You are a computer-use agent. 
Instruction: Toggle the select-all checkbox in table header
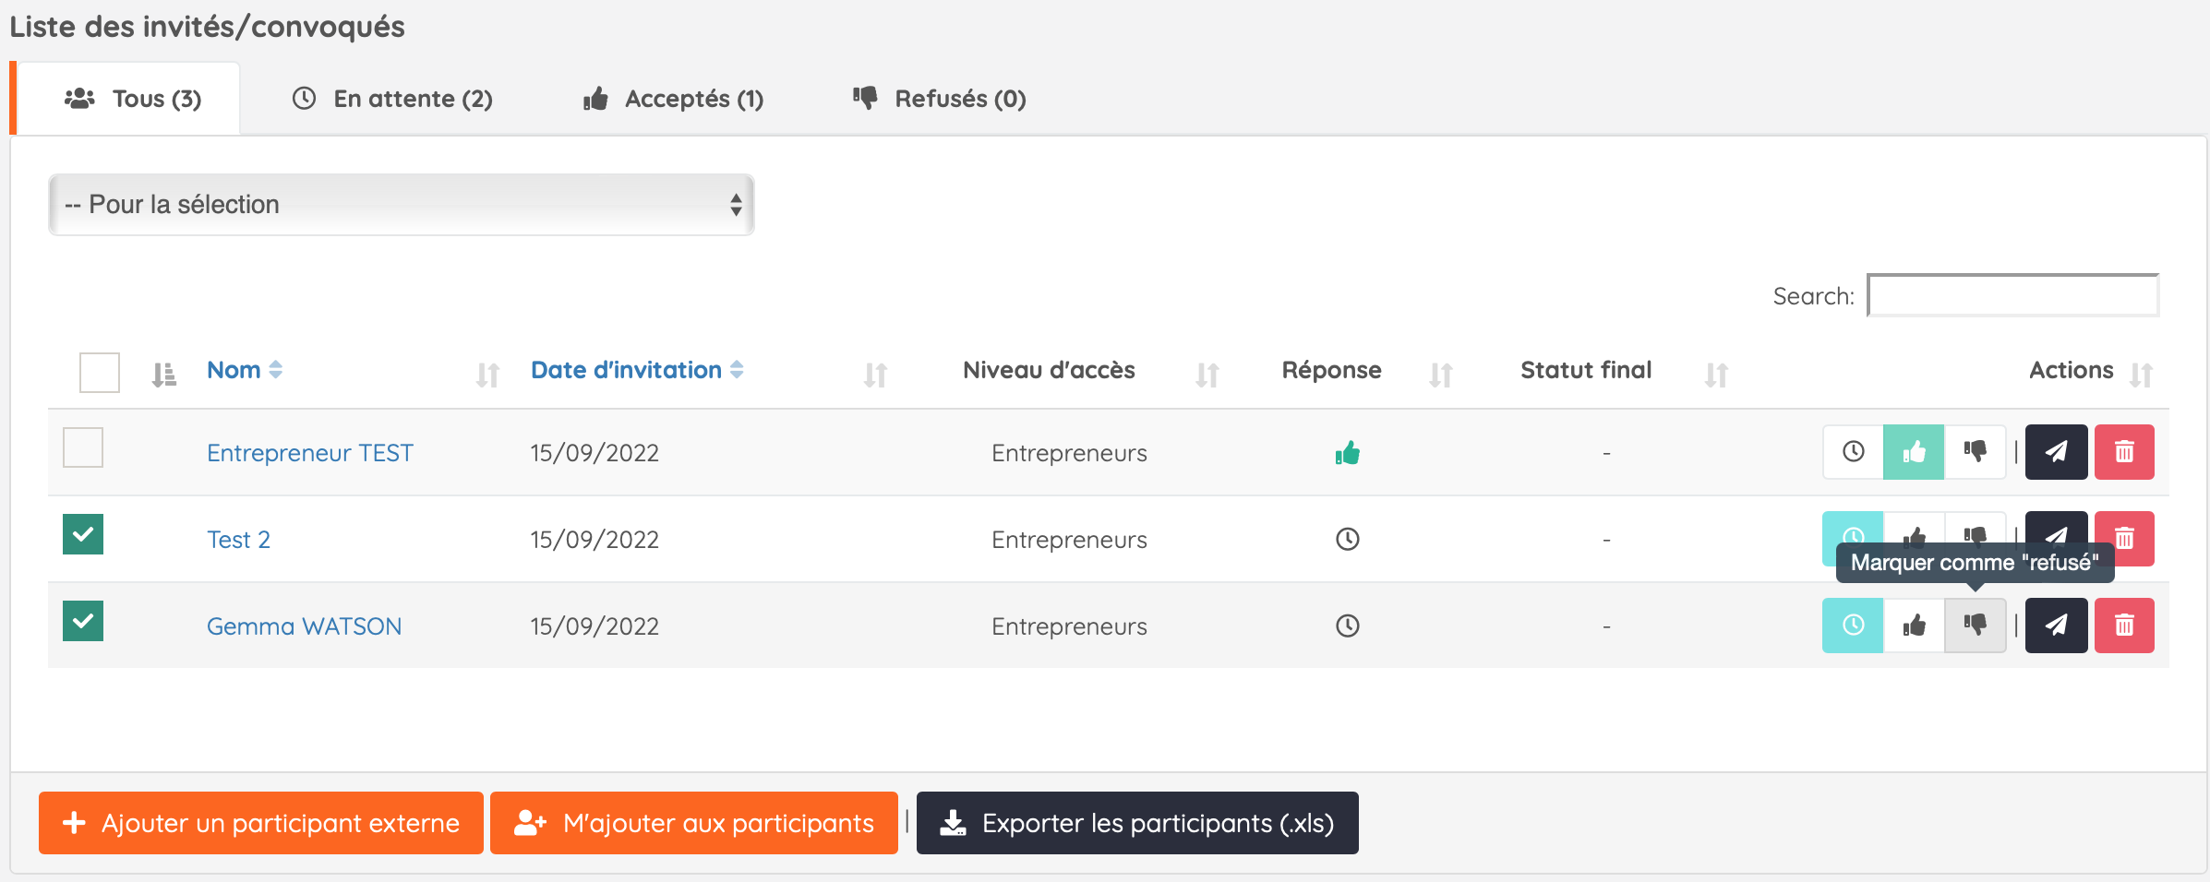[100, 373]
